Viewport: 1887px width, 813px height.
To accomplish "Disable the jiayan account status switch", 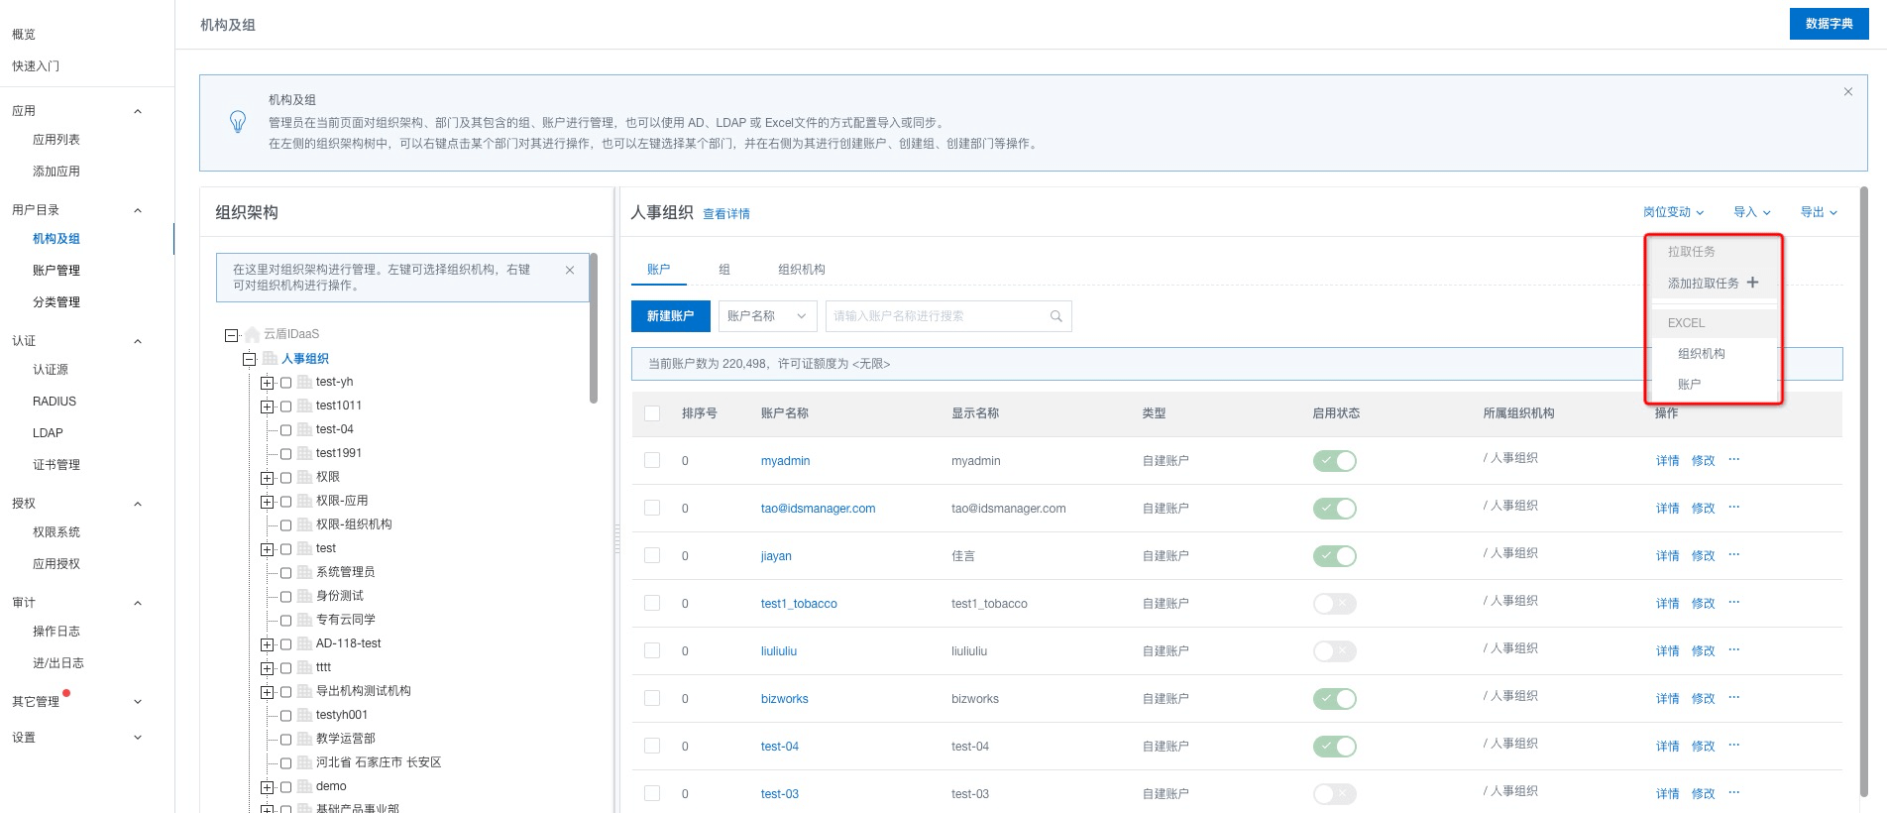I will click(x=1334, y=556).
